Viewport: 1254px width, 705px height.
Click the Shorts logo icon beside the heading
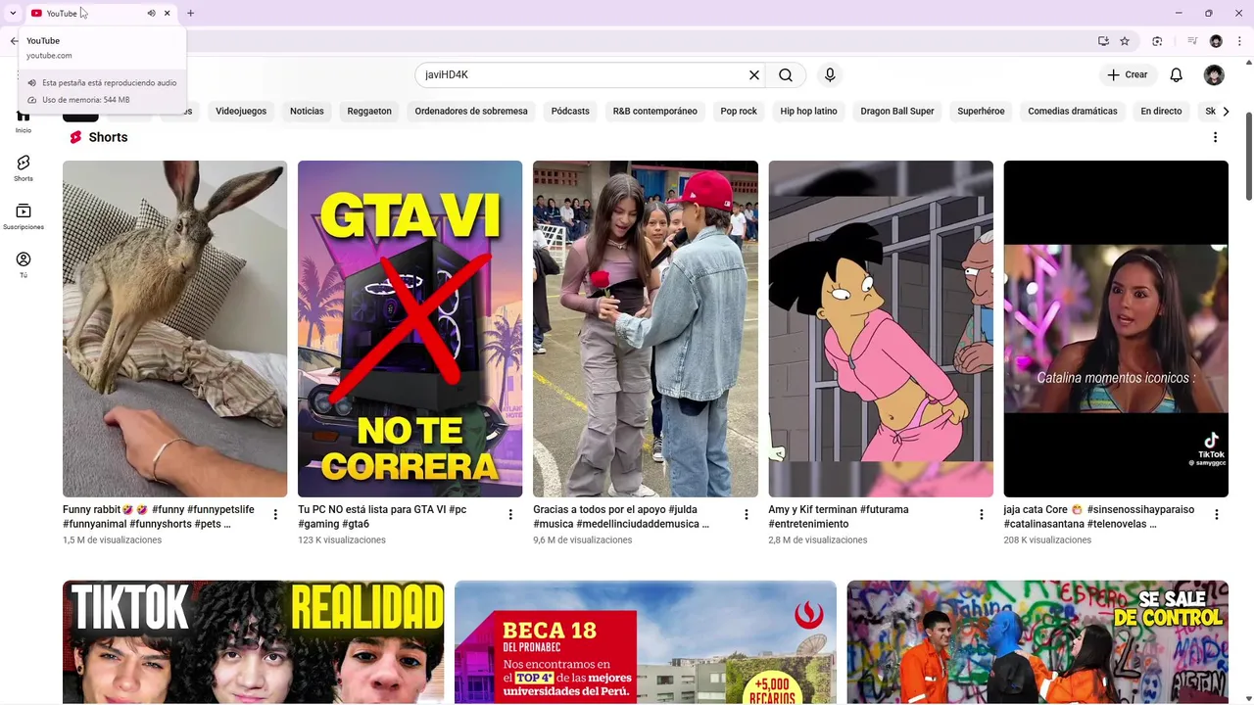(x=75, y=137)
